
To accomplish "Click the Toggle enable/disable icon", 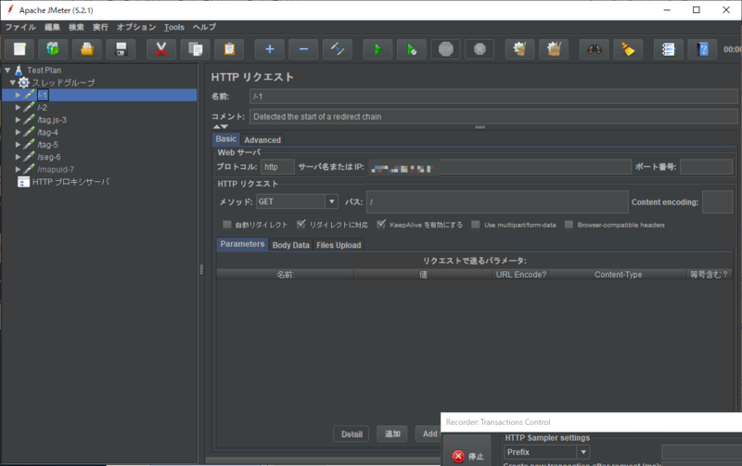I will pyautogui.click(x=338, y=49).
